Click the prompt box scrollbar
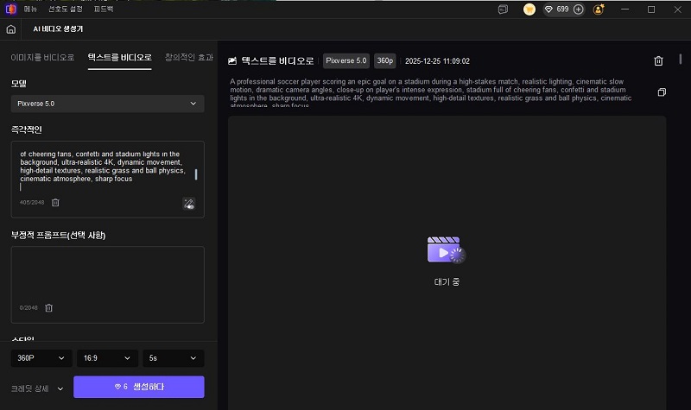The image size is (691, 410). click(196, 174)
